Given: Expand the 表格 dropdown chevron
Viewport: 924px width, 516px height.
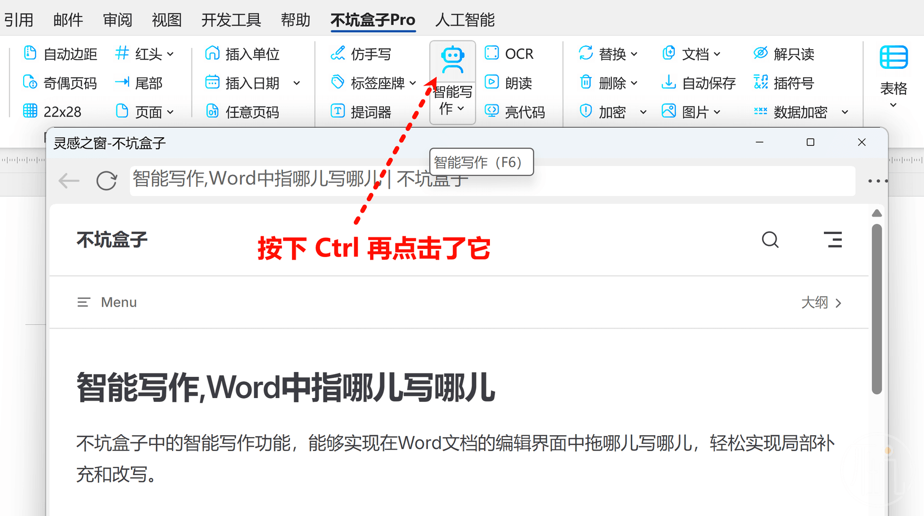Looking at the screenshot, I should [894, 105].
